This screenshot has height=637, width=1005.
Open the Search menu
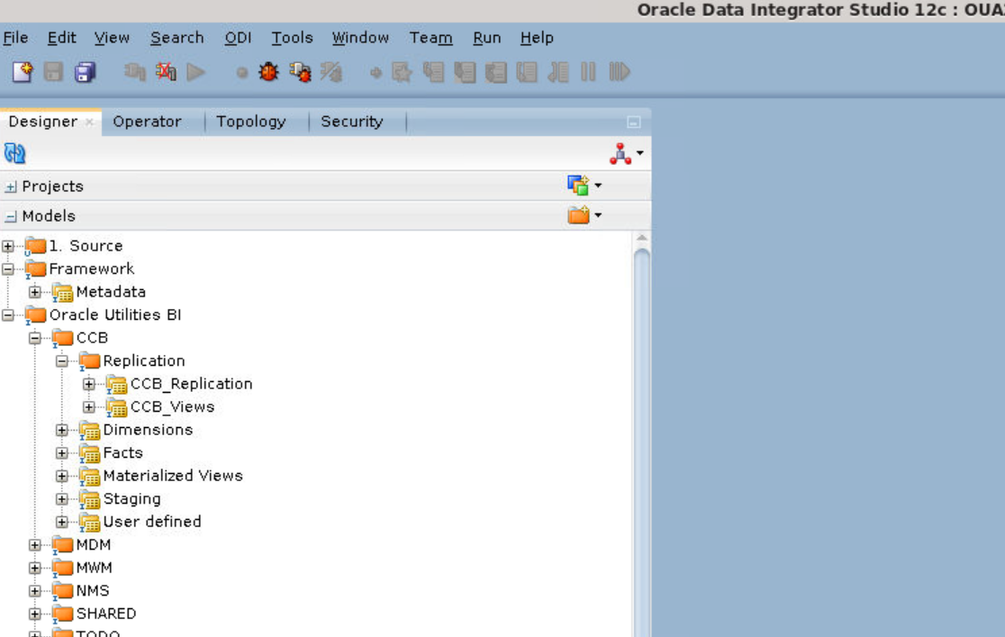point(177,38)
